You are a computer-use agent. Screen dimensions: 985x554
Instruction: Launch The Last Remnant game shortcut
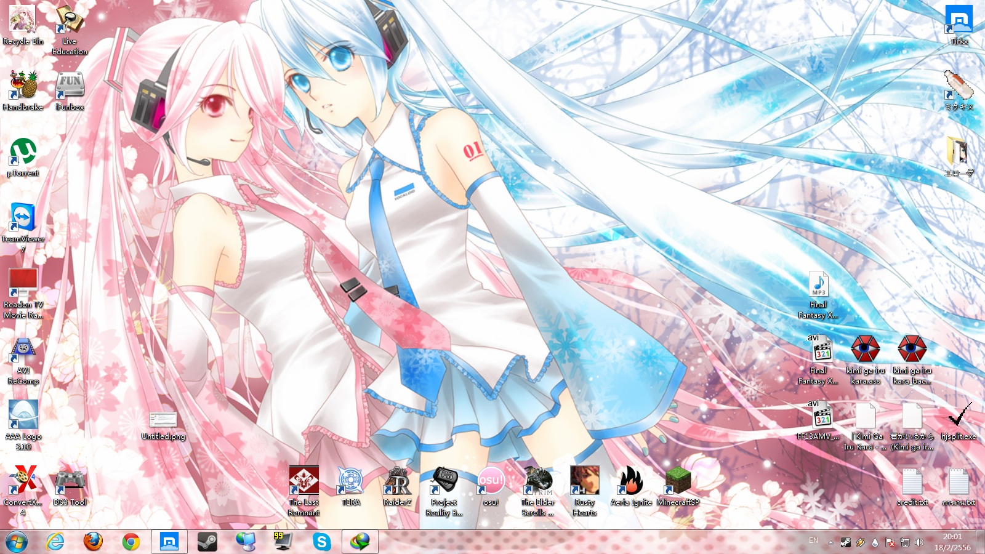[x=304, y=492]
